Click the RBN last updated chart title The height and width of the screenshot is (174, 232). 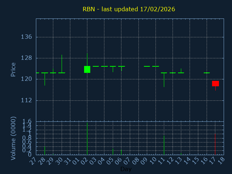(x=129, y=9)
